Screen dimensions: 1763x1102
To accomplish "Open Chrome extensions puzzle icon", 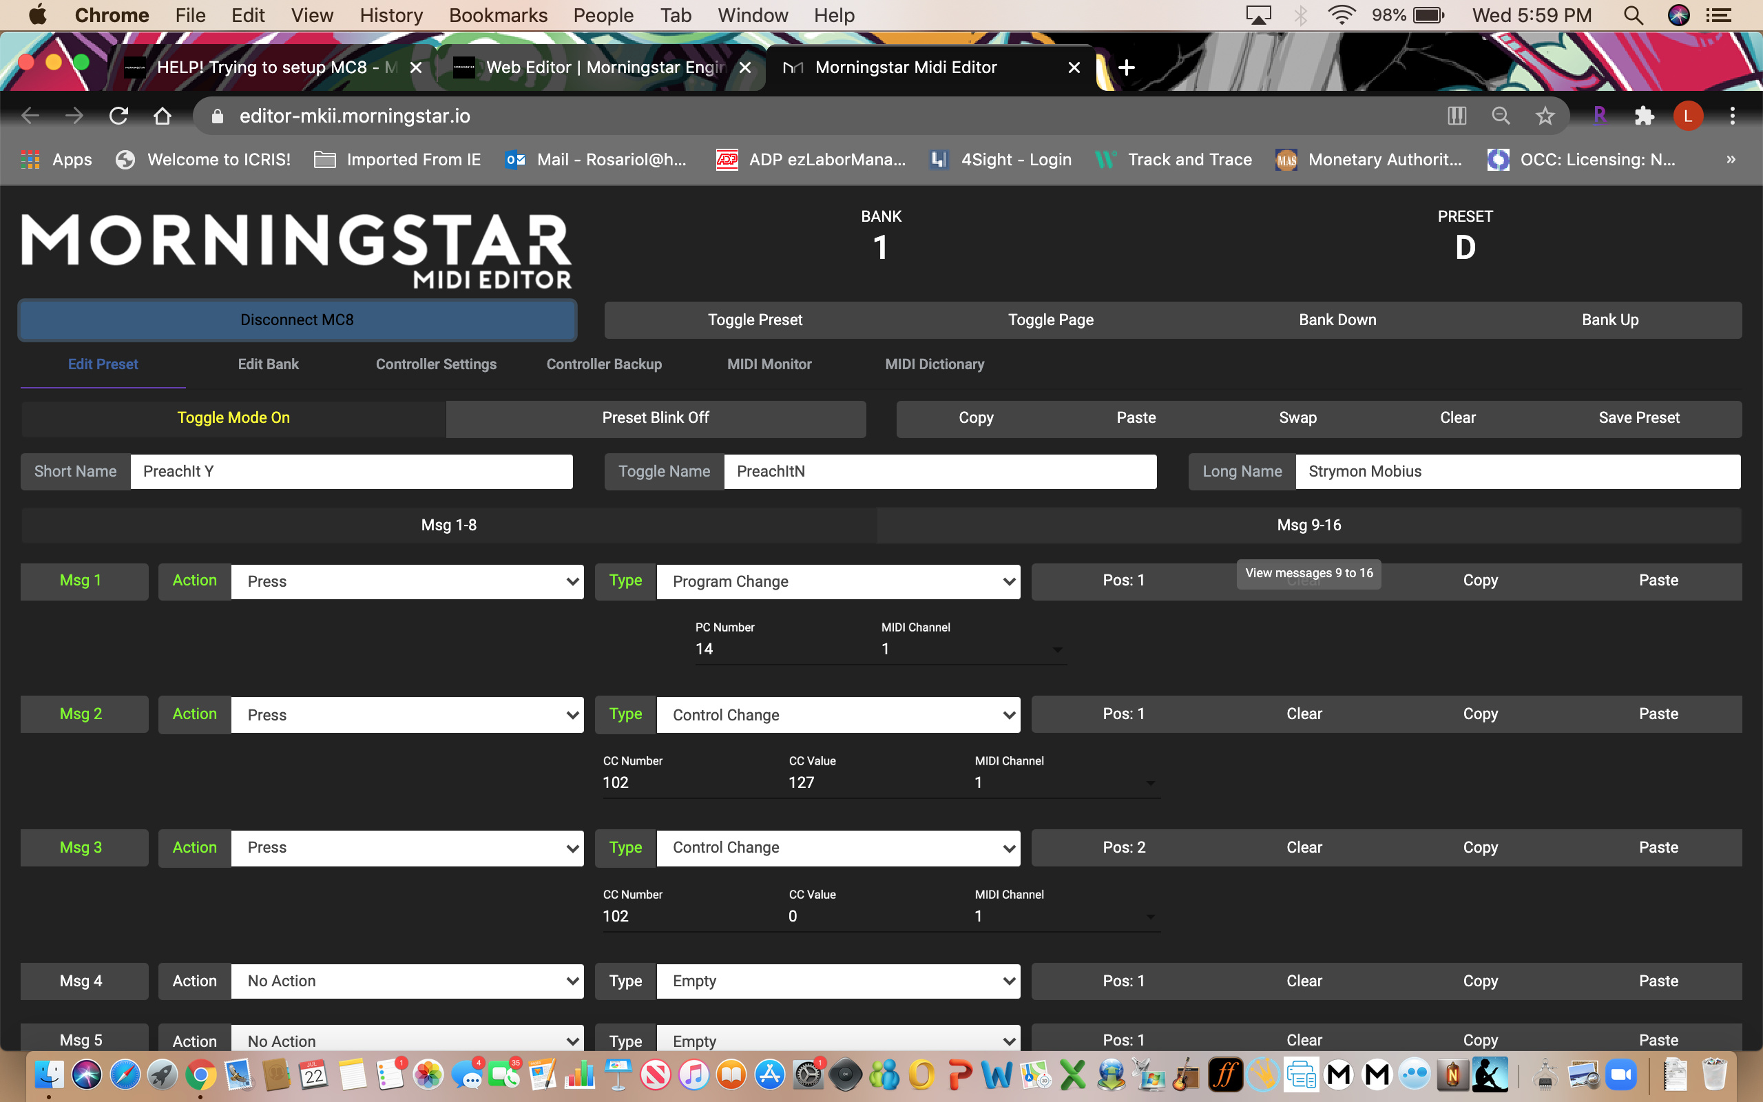I will click(1645, 116).
